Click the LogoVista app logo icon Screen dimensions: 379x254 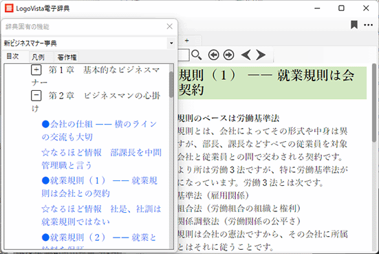9,8
